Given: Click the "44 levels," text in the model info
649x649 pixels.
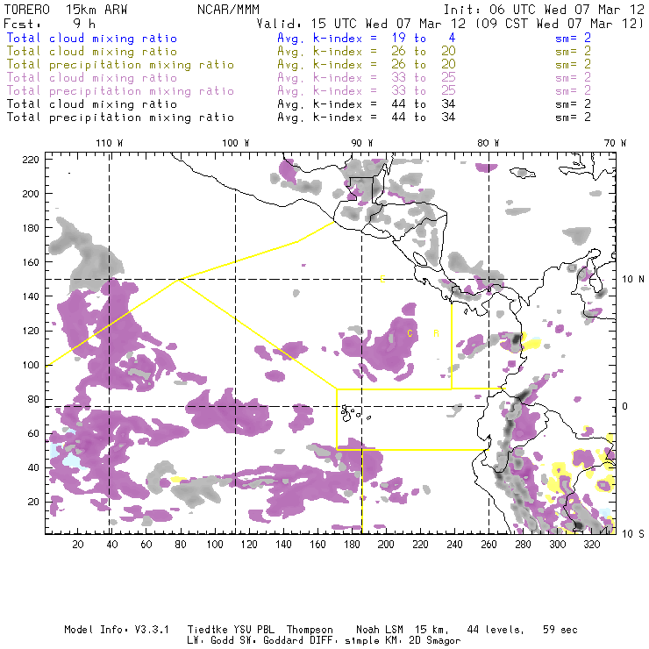Looking at the screenshot, I should pyautogui.click(x=496, y=630).
